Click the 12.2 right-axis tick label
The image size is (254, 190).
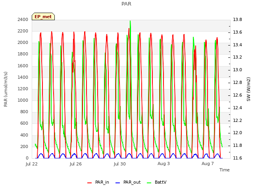tap(237, 120)
